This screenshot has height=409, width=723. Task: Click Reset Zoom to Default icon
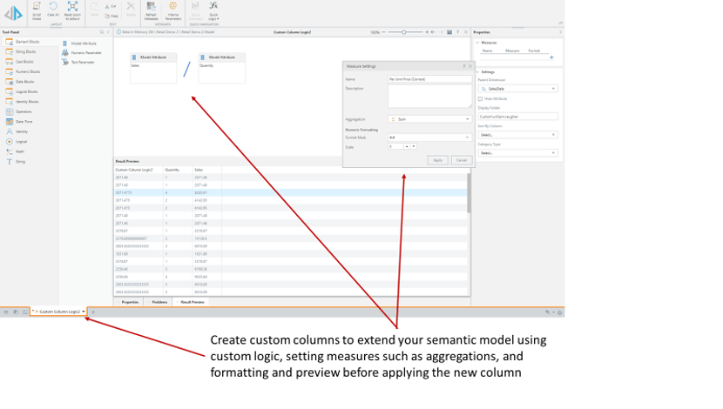(x=72, y=10)
